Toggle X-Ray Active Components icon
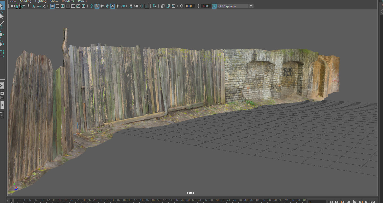This screenshot has height=203, width=383. tap(168, 6)
